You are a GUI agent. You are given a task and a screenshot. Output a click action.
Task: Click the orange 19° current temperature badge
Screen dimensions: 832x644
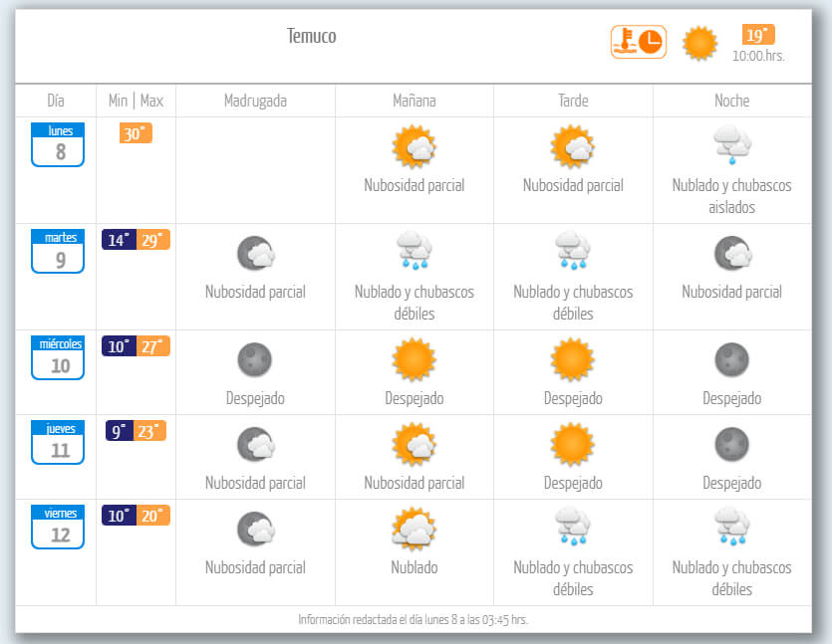click(758, 35)
